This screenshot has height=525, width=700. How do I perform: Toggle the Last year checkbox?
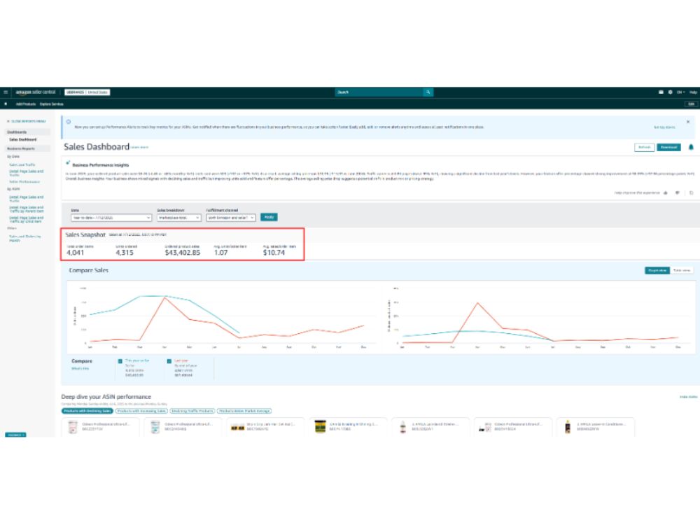click(169, 361)
